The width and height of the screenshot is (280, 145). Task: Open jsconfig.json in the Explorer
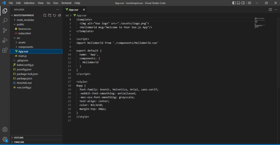click(36, 70)
